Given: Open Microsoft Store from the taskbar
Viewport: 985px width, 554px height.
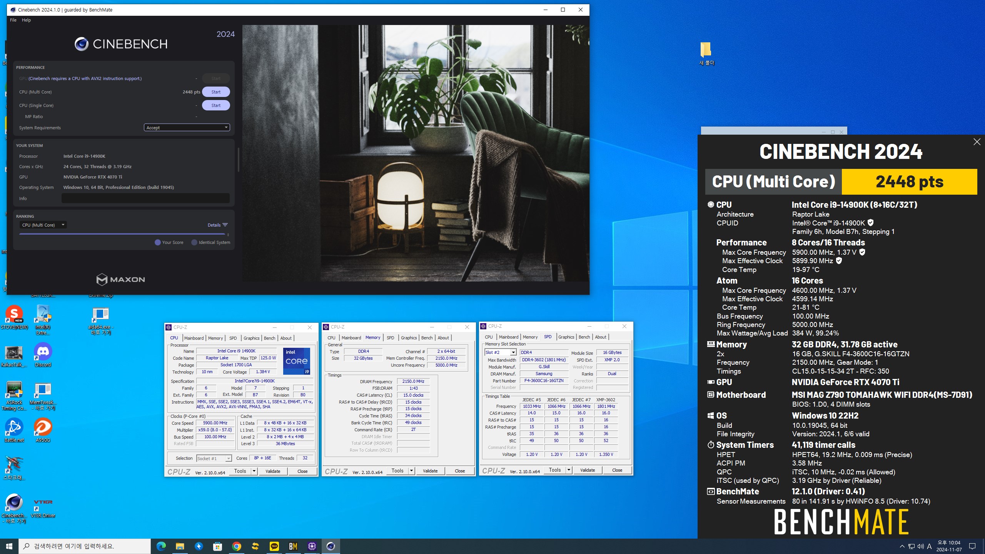Looking at the screenshot, I should (218, 546).
